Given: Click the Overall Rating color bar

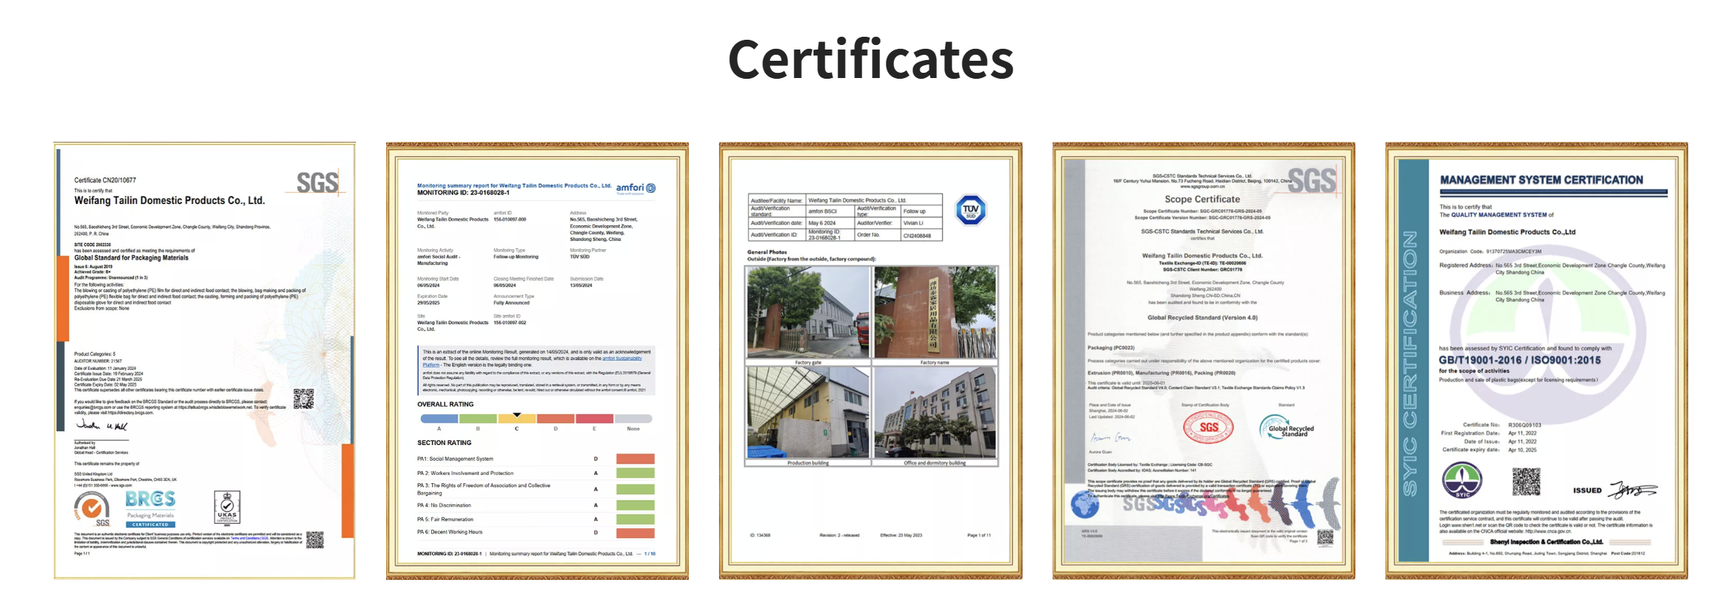Looking at the screenshot, I should coord(536,419).
